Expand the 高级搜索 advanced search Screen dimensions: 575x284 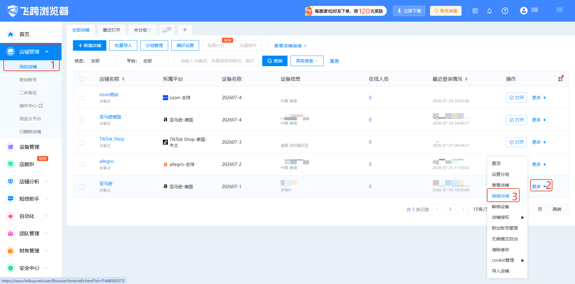click(307, 61)
